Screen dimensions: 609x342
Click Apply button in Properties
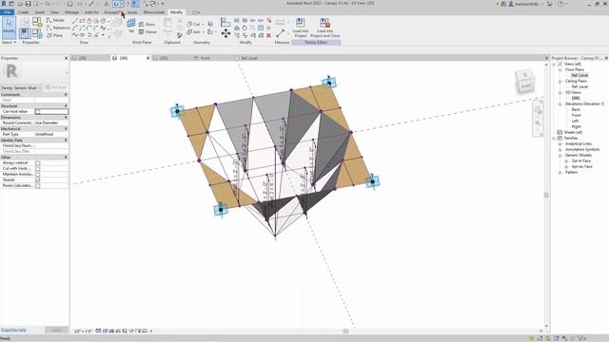pyautogui.click(x=57, y=330)
